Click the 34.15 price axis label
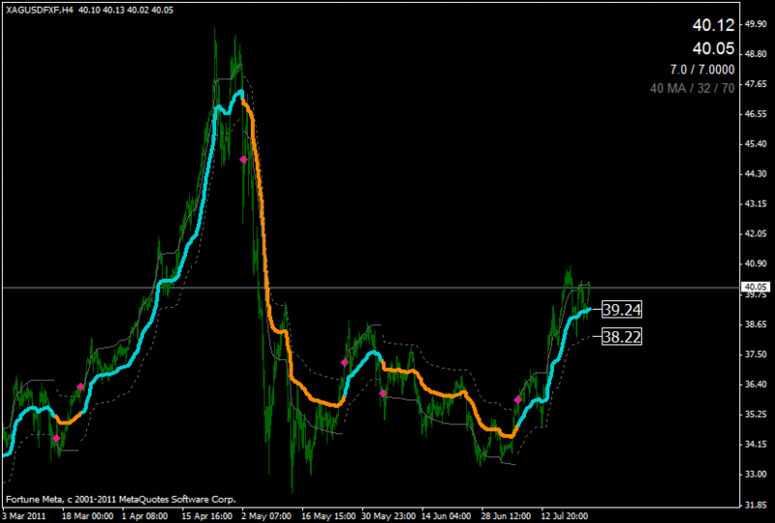This screenshot has width=775, height=523. click(x=756, y=444)
